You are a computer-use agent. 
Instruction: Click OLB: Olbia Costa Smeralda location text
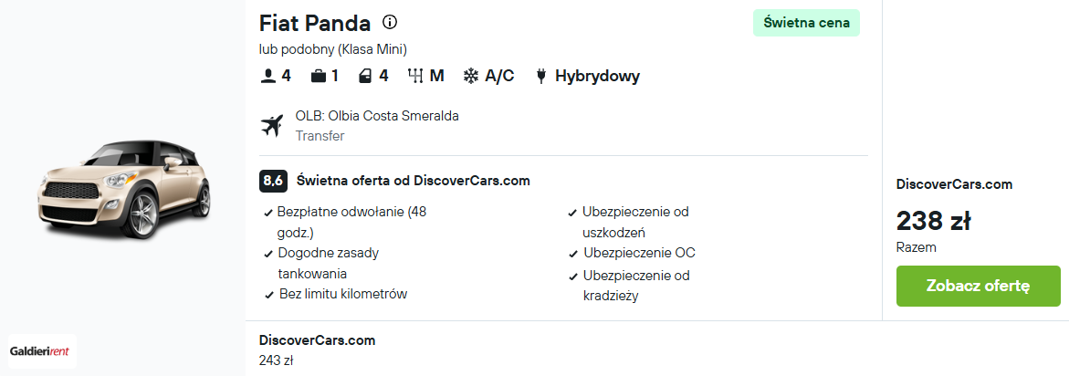point(377,116)
